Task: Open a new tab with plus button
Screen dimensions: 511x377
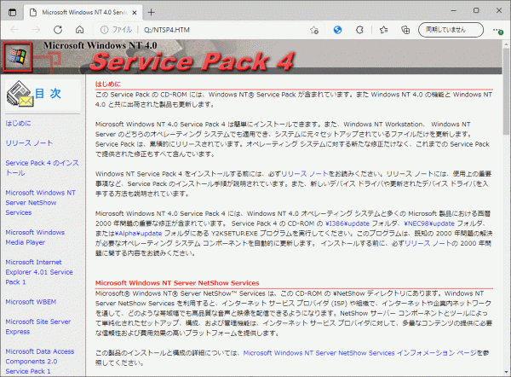Action: coord(152,13)
